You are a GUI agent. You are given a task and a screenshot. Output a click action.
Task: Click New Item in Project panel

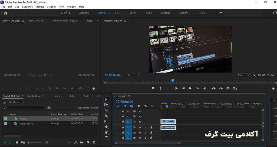coord(88,142)
